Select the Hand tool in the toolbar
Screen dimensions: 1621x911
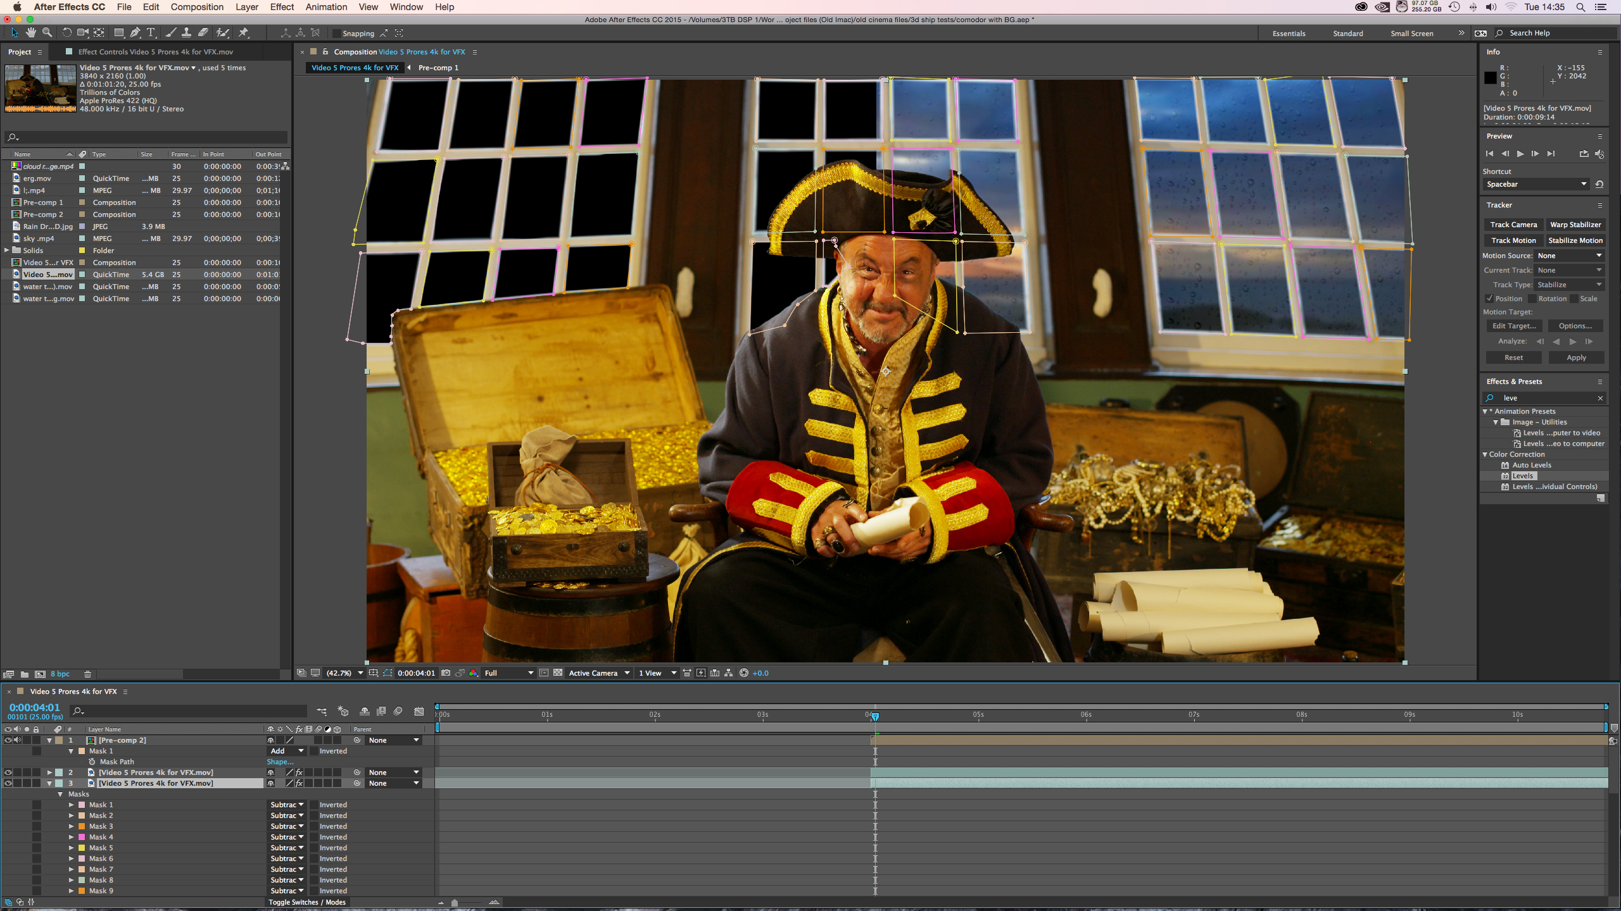[x=30, y=33]
